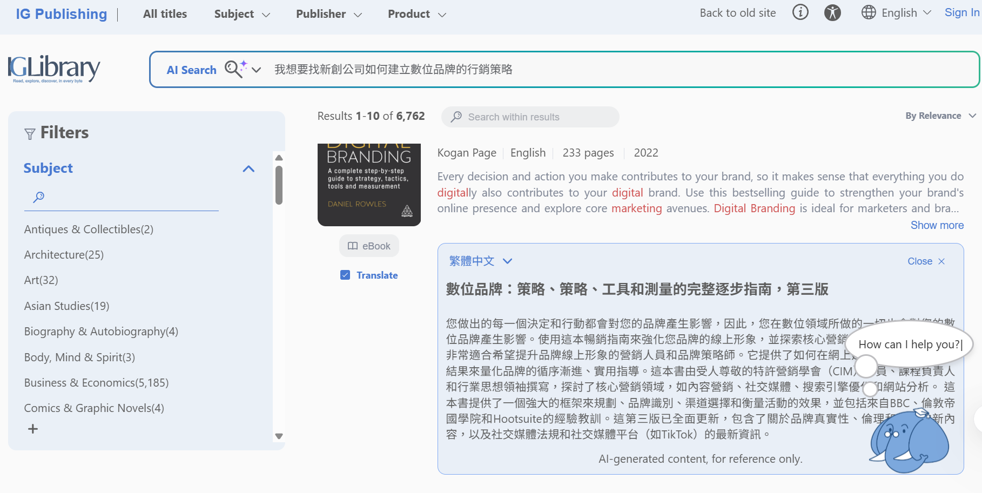This screenshot has height=493, width=982.
Task: Go back to old site
Action: click(x=738, y=13)
